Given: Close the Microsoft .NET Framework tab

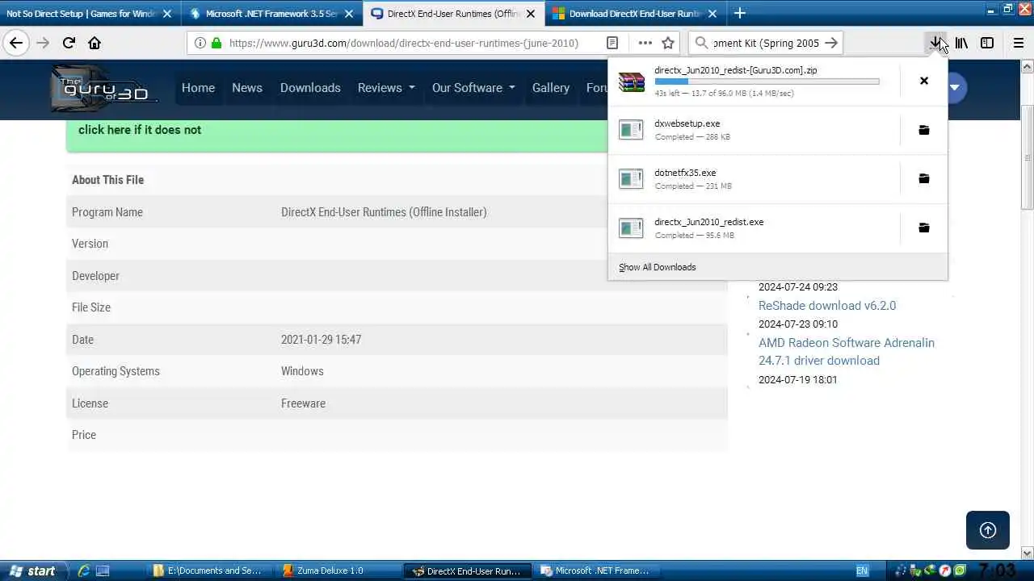Looking at the screenshot, I should click(349, 14).
